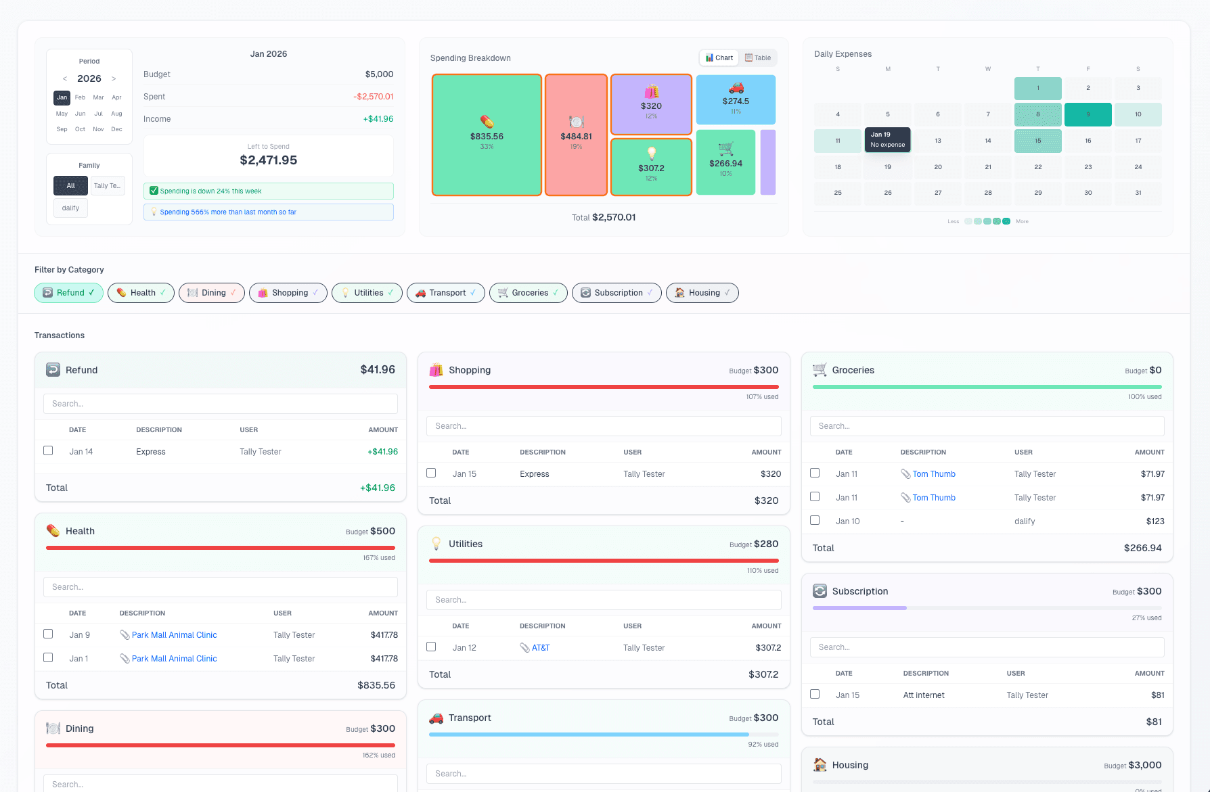
Task: Switch to the Table view tab
Action: (x=757, y=57)
